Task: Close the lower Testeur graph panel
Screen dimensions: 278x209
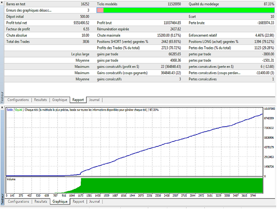Action: tap(2, 108)
